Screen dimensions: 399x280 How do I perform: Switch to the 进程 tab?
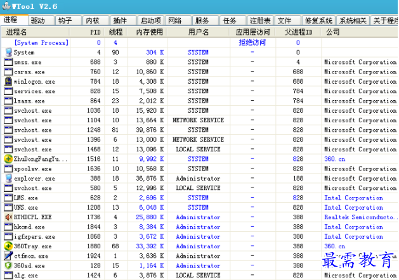click(14, 20)
